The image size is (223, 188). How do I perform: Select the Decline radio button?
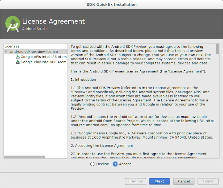[92, 164]
